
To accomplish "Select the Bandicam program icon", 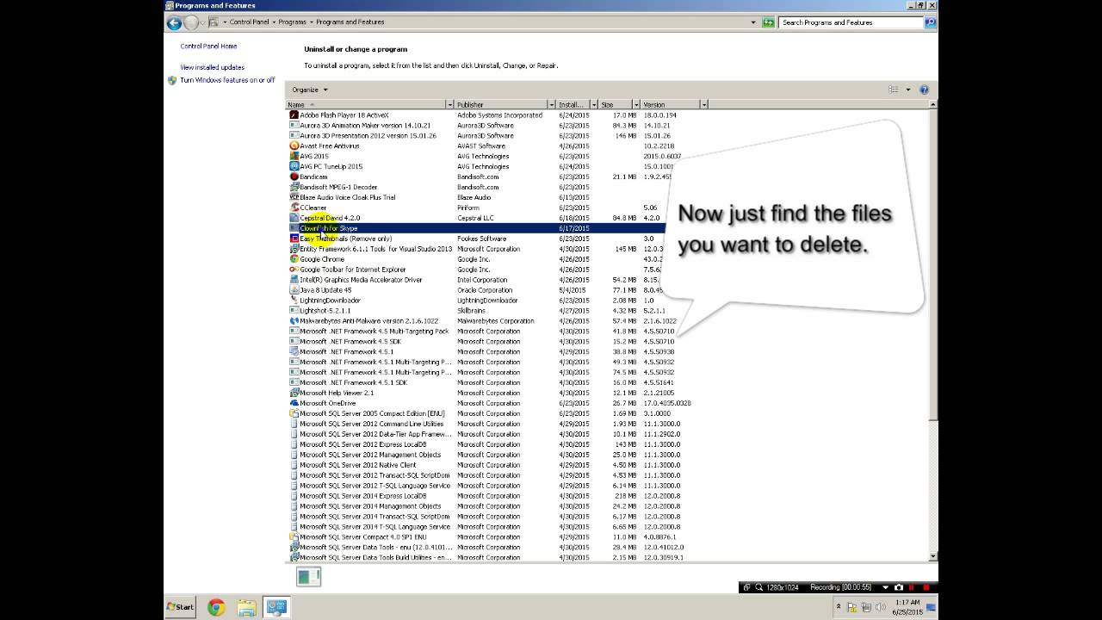I will [294, 177].
